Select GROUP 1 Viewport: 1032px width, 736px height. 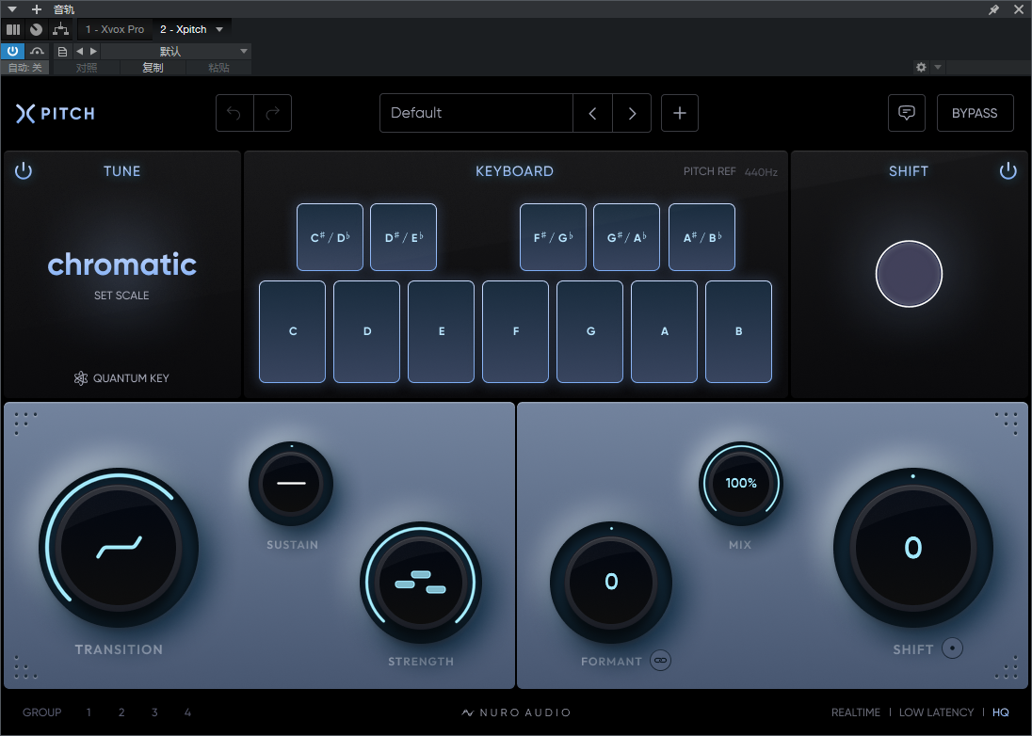tap(89, 712)
